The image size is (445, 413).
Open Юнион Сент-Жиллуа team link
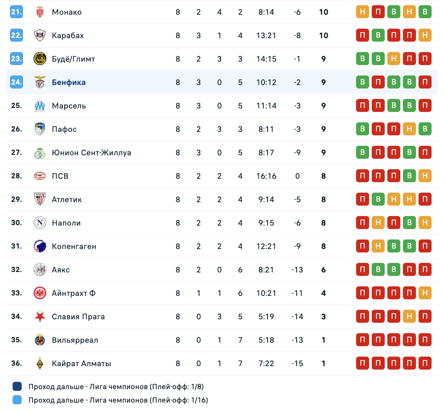[91, 153]
